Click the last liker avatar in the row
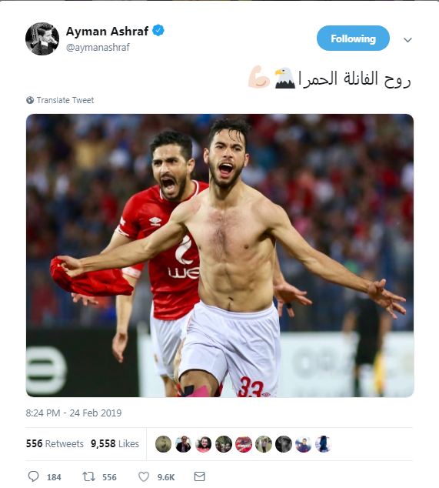Viewport: 439px width, 488px height. [324, 444]
